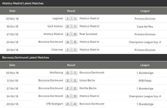Click the 0:4 score of VfB Stuttgart match
The width and height of the screenshot is (167, 108).
(x=71, y=104)
